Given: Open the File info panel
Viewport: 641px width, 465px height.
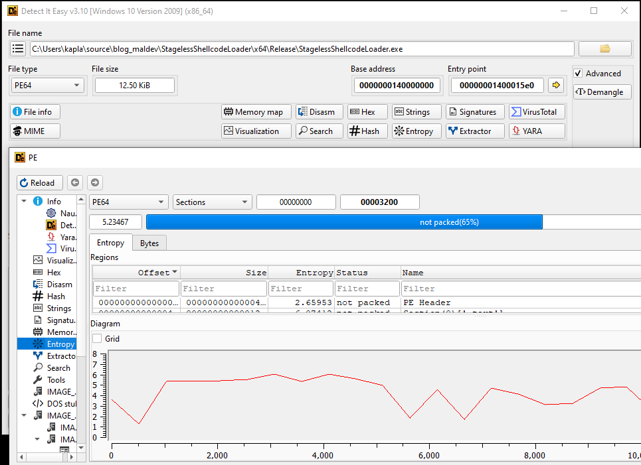Looking at the screenshot, I should [x=35, y=112].
